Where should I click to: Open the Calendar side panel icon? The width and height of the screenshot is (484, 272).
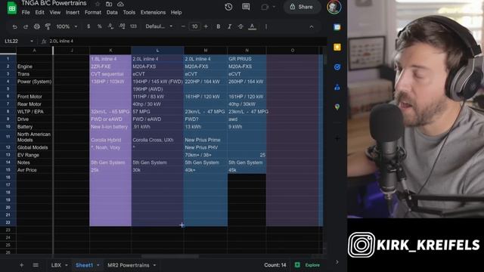tap(337, 27)
